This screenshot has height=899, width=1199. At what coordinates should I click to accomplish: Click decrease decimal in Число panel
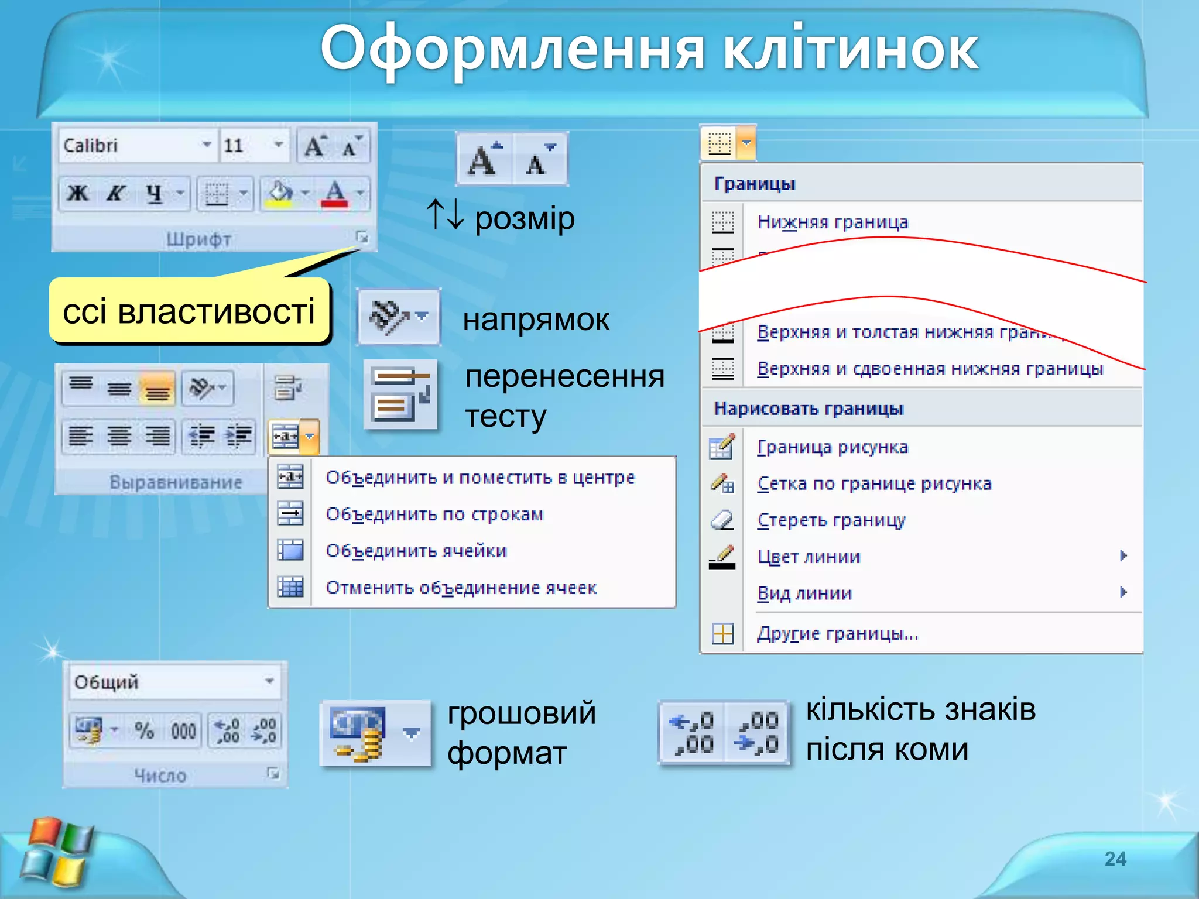click(263, 730)
